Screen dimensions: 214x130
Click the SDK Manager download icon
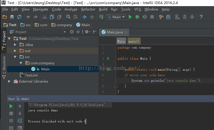coord(185,17)
